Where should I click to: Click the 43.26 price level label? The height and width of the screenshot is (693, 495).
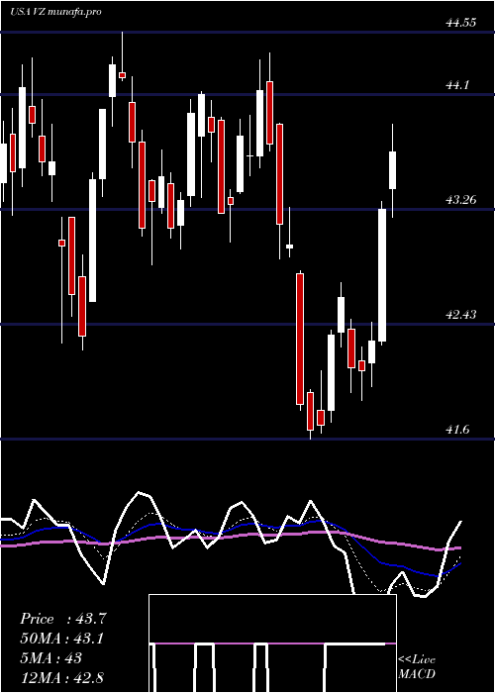tap(461, 200)
